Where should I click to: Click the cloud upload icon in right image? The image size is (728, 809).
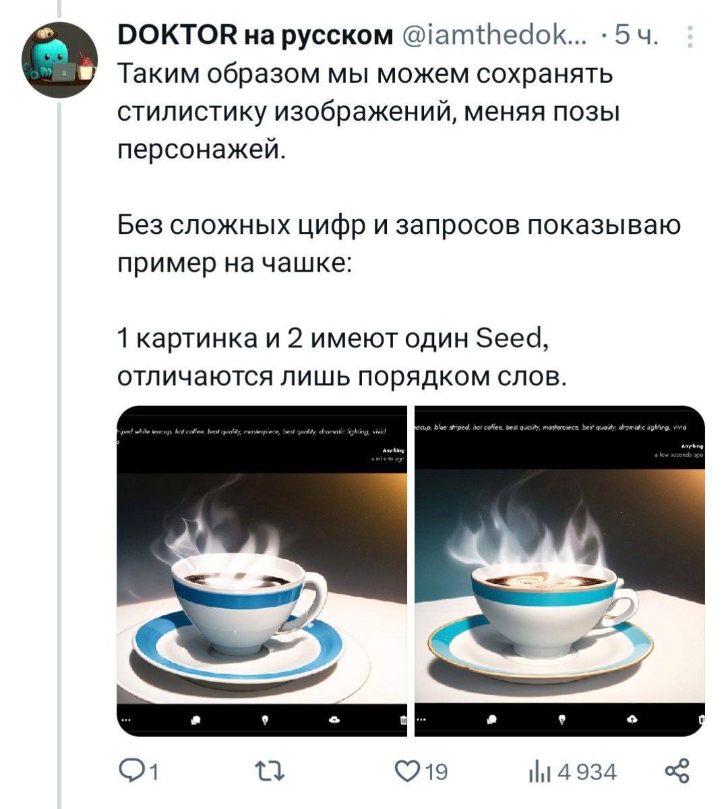[632, 719]
